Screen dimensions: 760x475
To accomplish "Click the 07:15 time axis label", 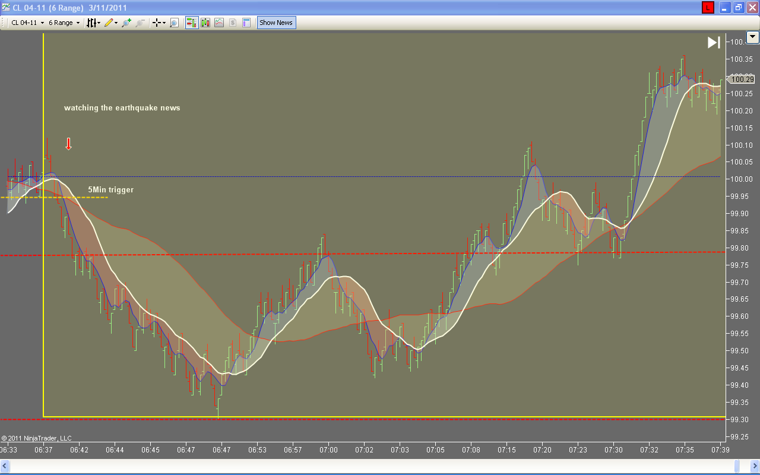I will [506, 450].
